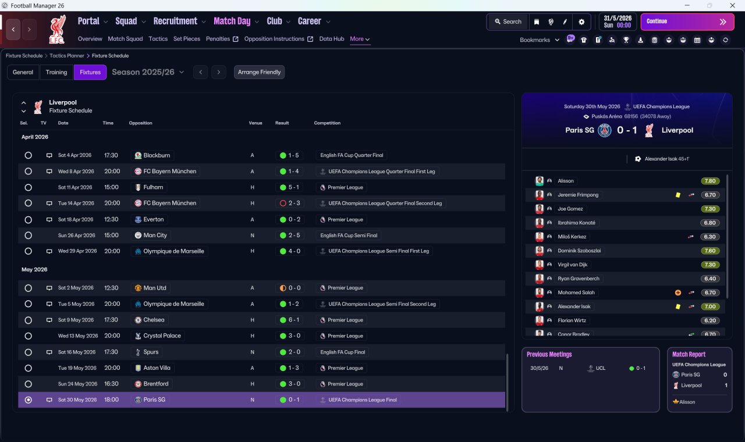Click the Paris SG badge in match header
Image resolution: width=745 pixels, height=442 pixels.
click(x=605, y=130)
